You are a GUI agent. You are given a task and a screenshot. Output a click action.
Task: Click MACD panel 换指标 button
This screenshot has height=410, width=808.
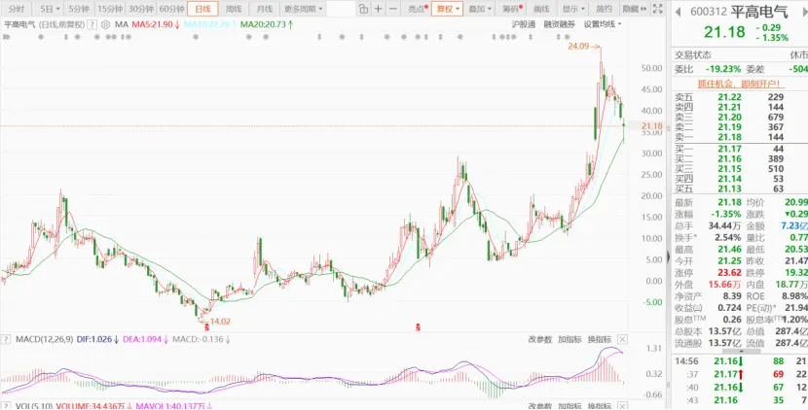(600, 339)
